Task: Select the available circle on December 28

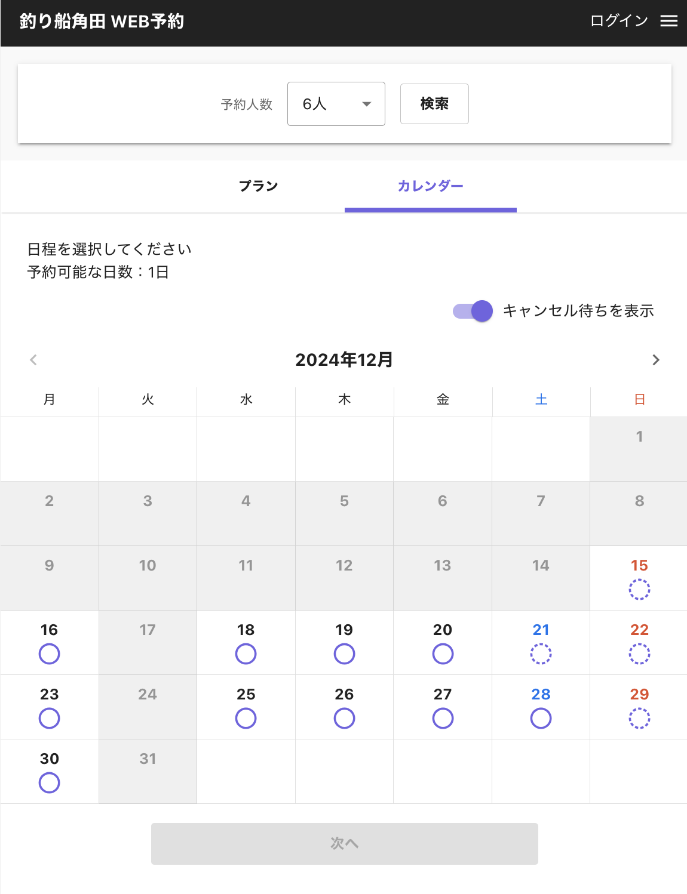Action: click(x=541, y=719)
